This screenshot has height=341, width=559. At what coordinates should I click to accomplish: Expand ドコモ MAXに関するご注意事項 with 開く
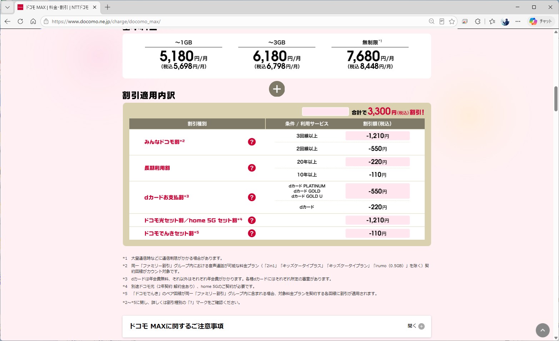[416, 326]
